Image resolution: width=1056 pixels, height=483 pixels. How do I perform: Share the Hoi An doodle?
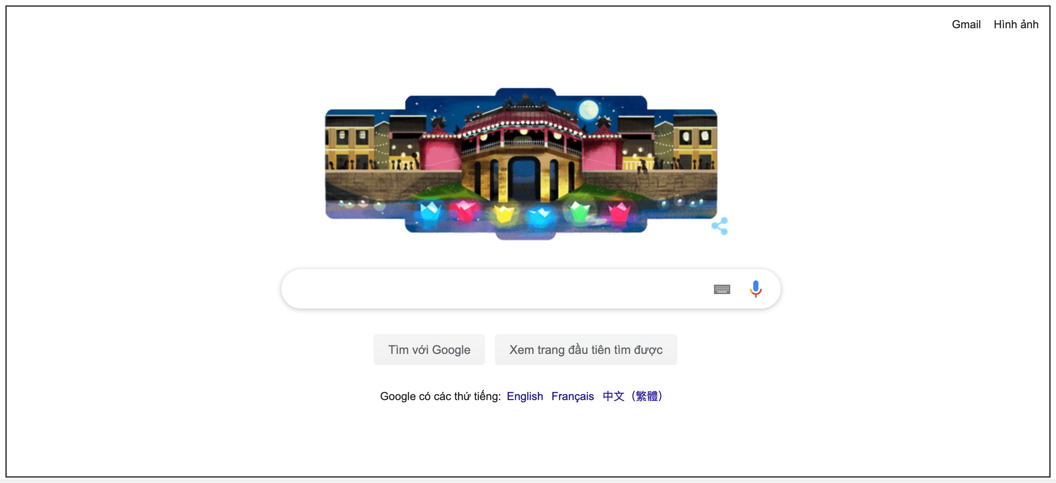[720, 226]
